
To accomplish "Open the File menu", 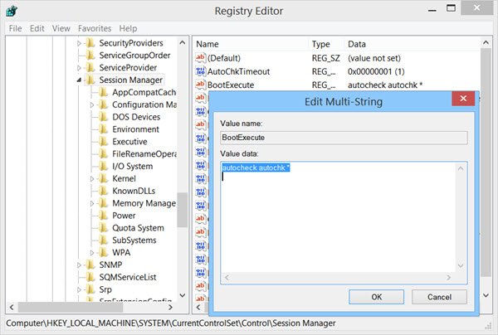I will coord(15,28).
